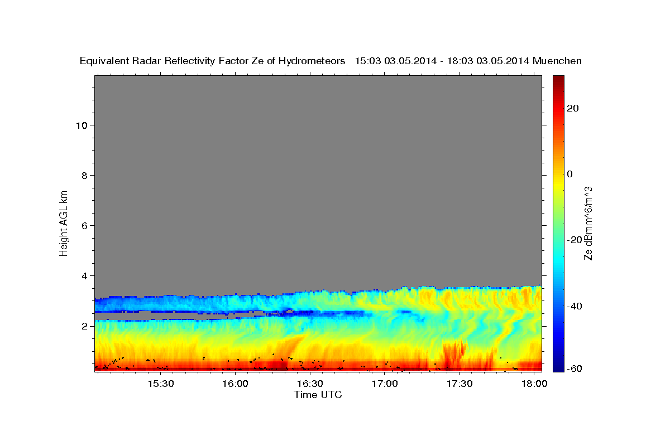Click the dark red top of the colorbar
This screenshot has width=670, height=446.
click(x=558, y=80)
